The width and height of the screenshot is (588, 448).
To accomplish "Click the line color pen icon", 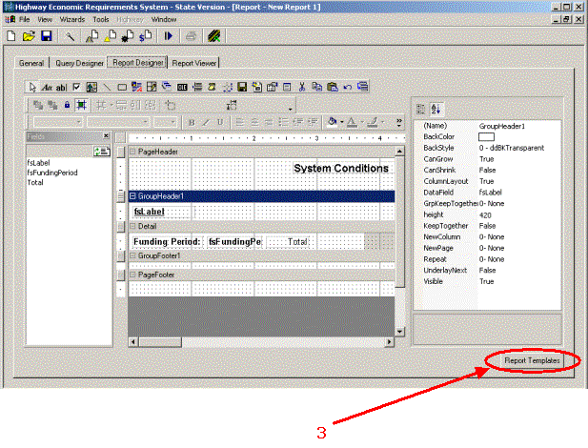I will [373, 122].
